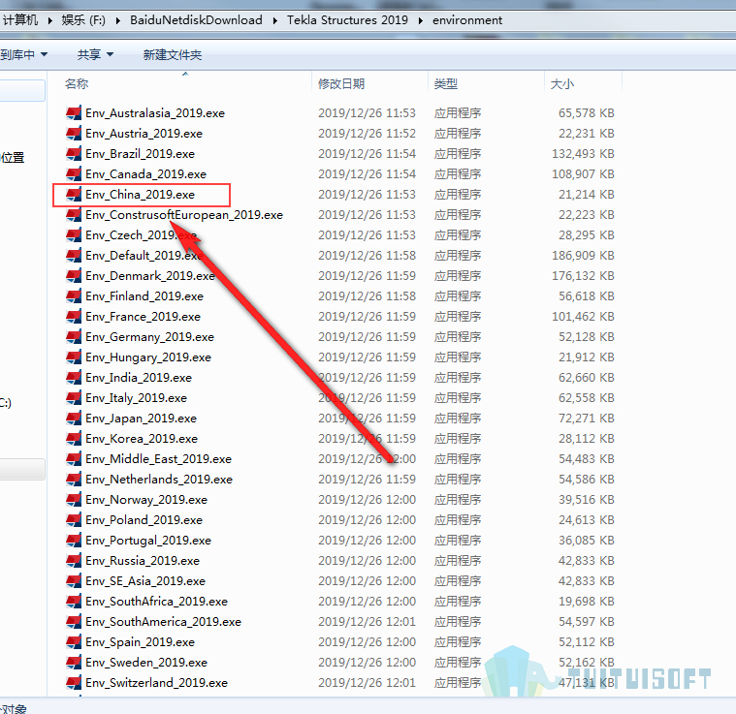736x714 pixels.
Task: Click the Env_France_2019.exe file icon
Action: tap(74, 317)
